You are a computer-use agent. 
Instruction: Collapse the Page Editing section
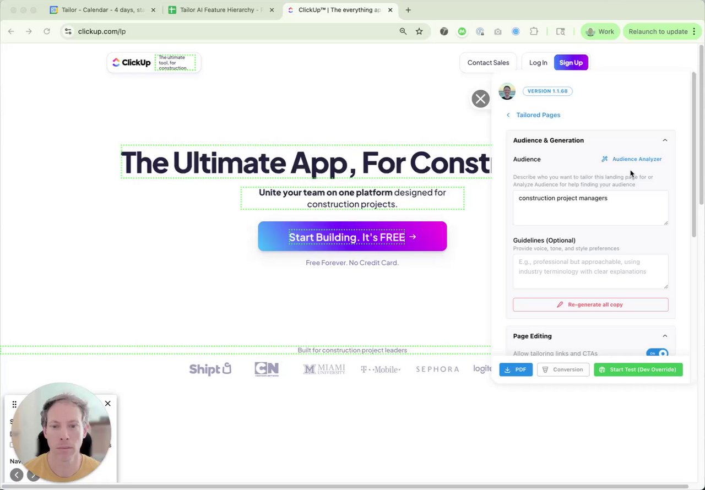click(x=665, y=336)
